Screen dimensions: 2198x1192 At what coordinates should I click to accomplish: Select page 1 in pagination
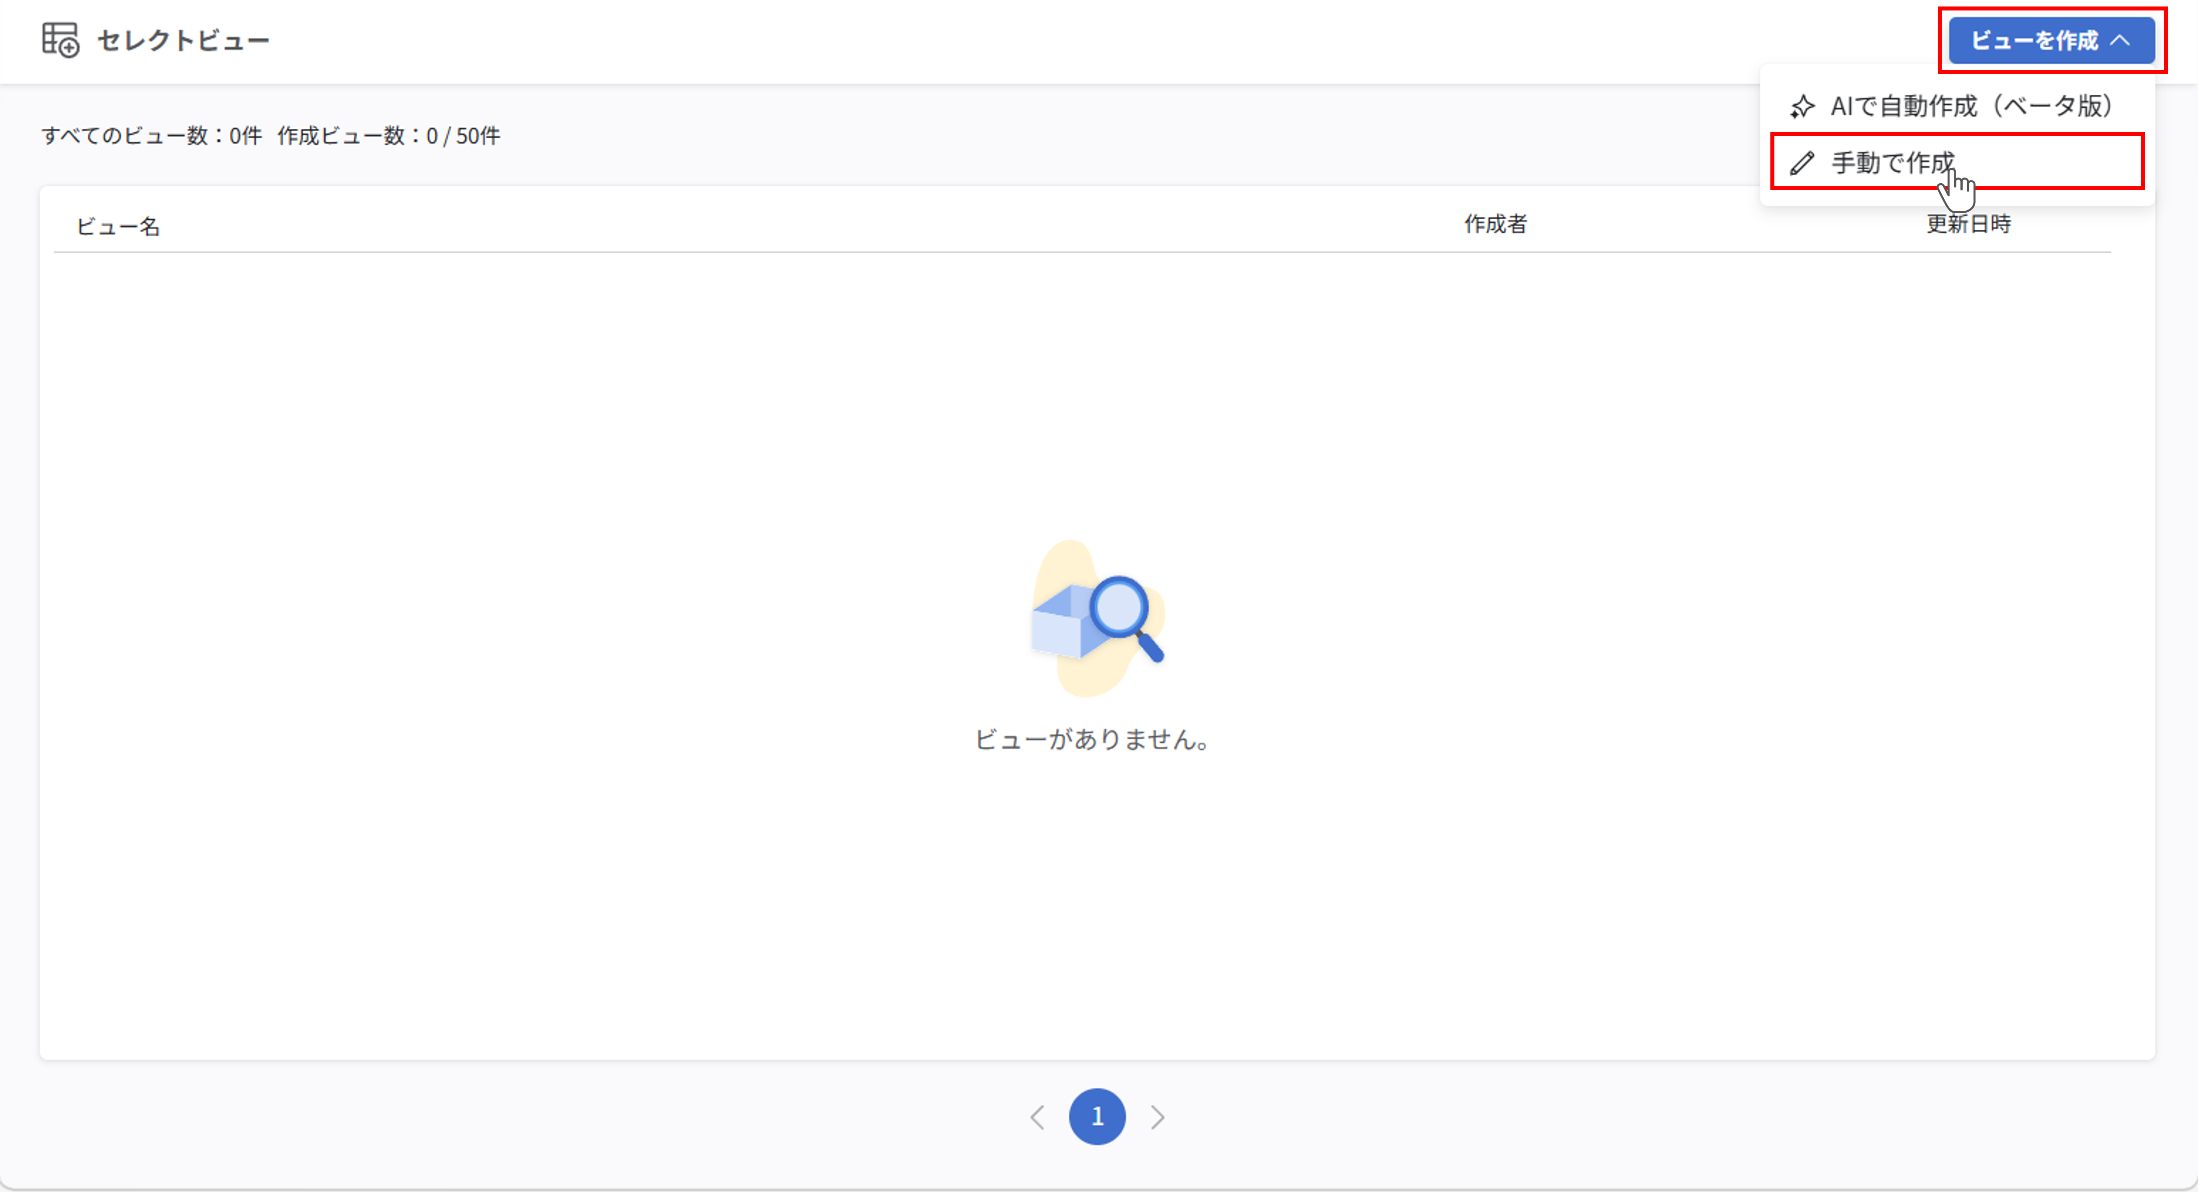click(x=1098, y=1116)
